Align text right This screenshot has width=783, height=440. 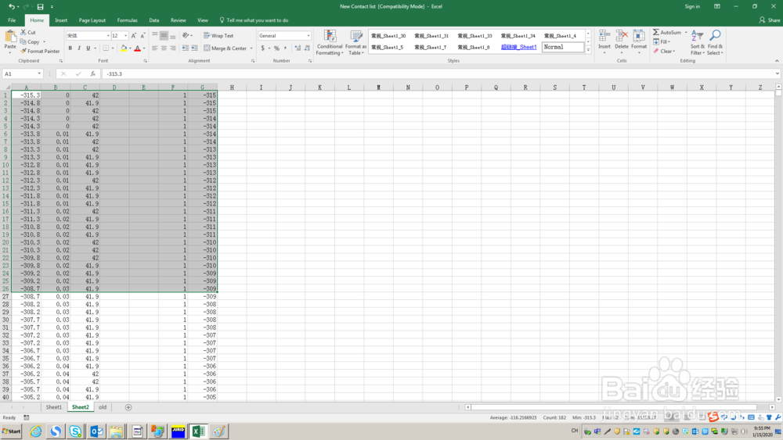pyautogui.click(x=173, y=48)
